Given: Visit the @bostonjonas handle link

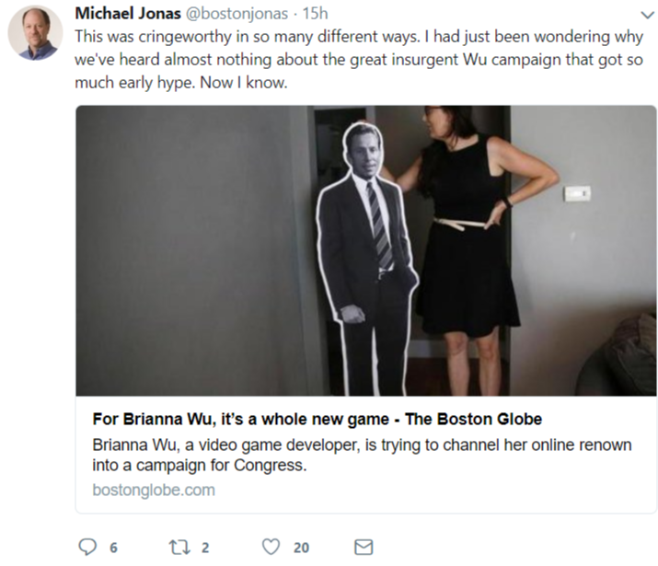Looking at the screenshot, I should point(237,14).
